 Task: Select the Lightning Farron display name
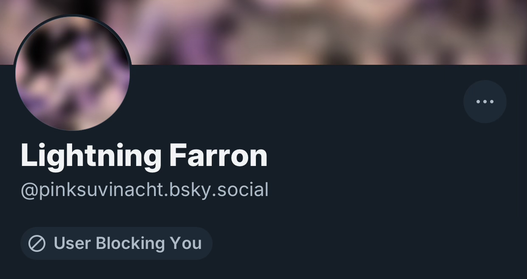click(x=144, y=156)
